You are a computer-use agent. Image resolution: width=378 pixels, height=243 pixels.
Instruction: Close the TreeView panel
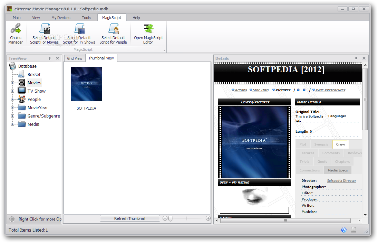pos(57,58)
